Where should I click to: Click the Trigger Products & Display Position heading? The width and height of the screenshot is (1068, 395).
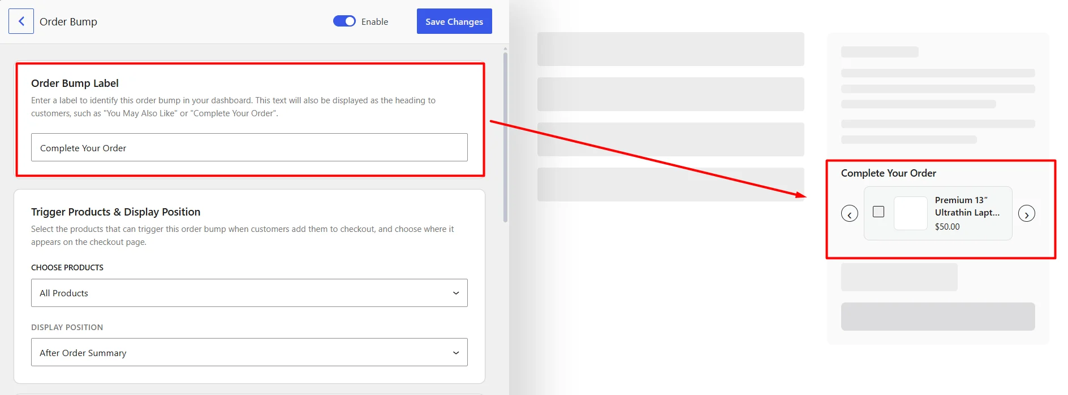click(x=115, y=212)
